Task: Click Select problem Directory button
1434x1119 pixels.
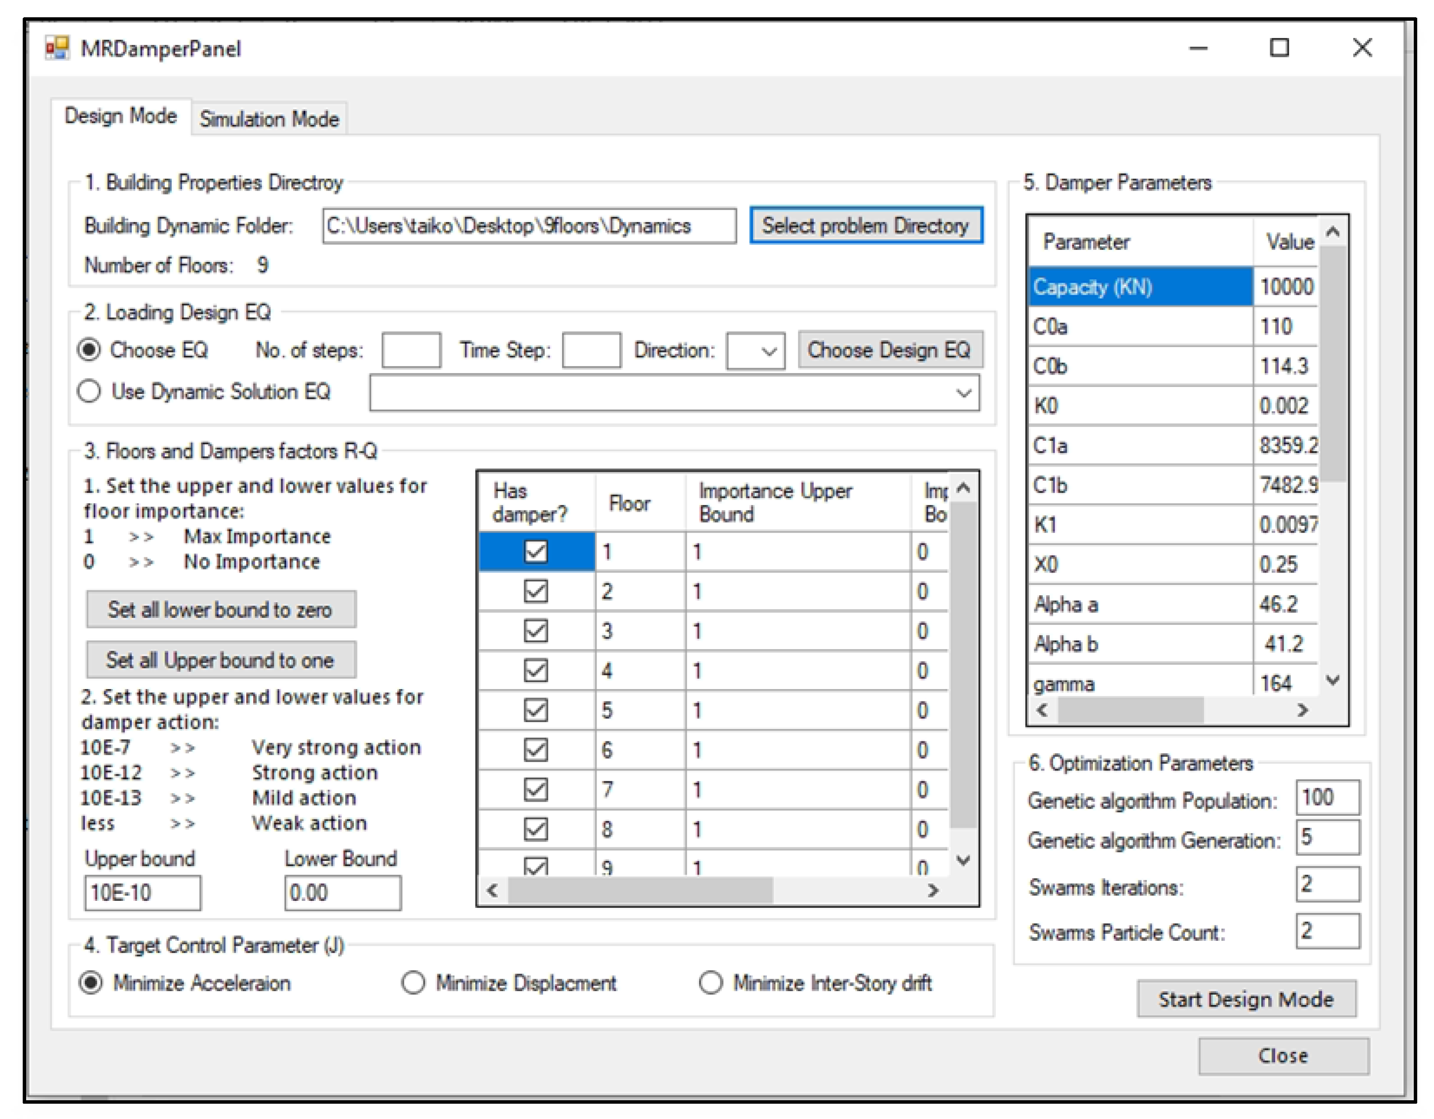Action: (866, 225)
